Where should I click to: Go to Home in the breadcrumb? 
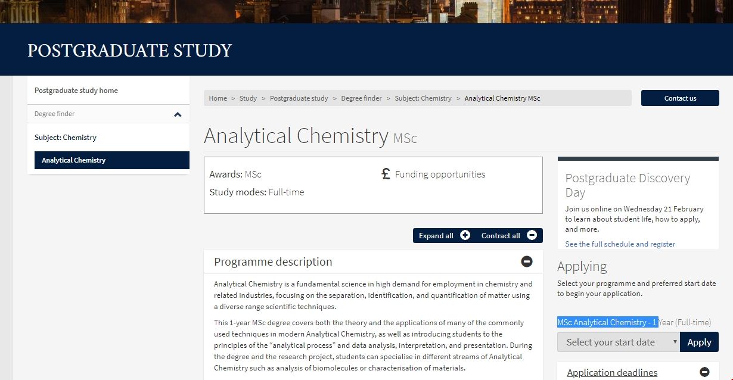[218, 98]
